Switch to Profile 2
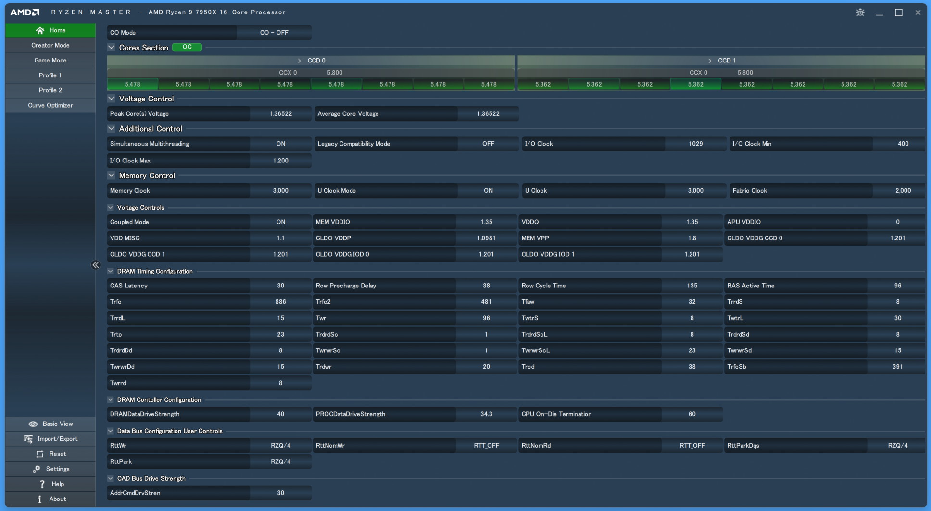931x511 pixels. point(50,90)
